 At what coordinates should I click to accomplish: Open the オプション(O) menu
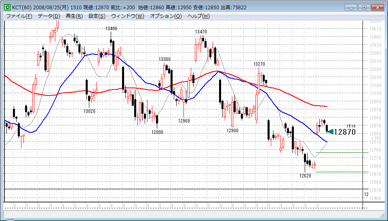166,16
